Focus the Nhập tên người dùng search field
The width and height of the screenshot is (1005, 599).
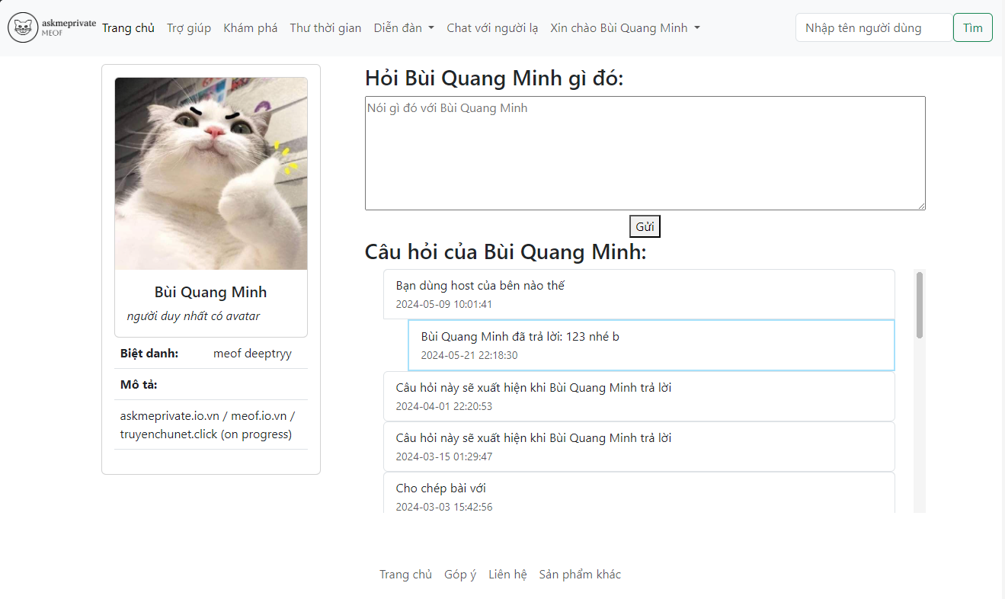874,27
